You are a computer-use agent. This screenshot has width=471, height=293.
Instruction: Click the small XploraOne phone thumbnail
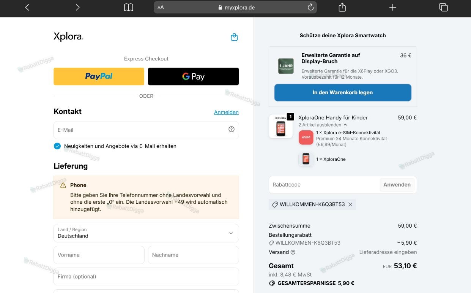(306, 159)
